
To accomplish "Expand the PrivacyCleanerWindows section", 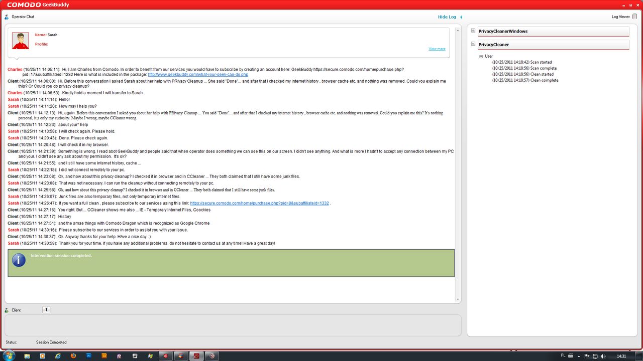I will [473, 31].
